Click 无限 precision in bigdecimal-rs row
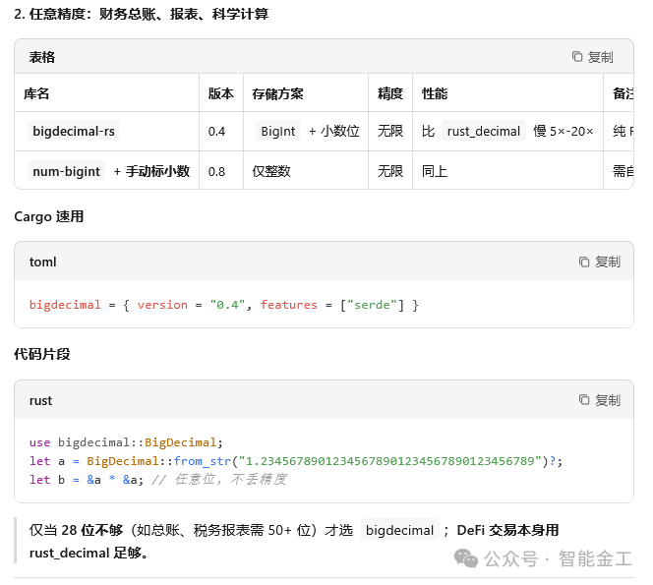 click(390, 131)
